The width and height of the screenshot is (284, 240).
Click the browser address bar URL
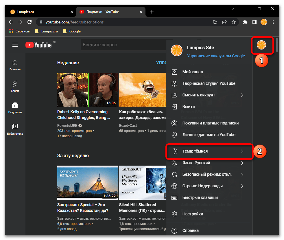click(x=74, y=22)
